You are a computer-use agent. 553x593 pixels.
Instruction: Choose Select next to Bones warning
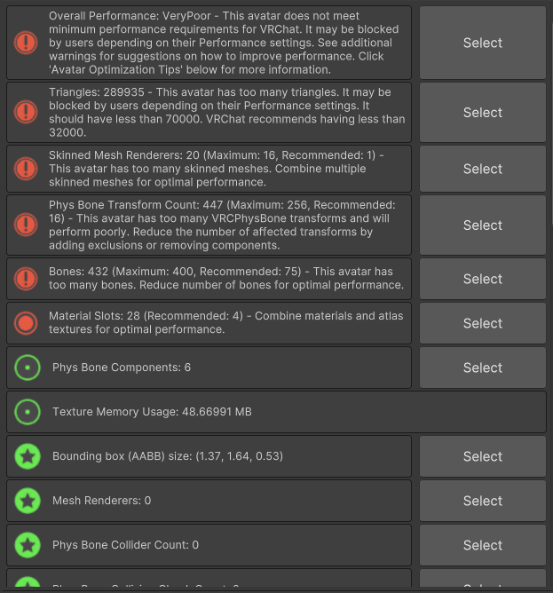482,279
